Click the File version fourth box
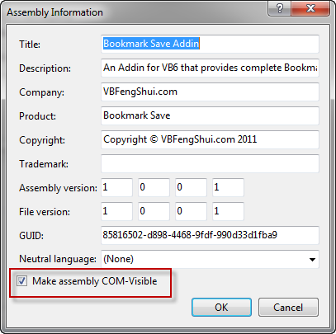 coord(228,211)
